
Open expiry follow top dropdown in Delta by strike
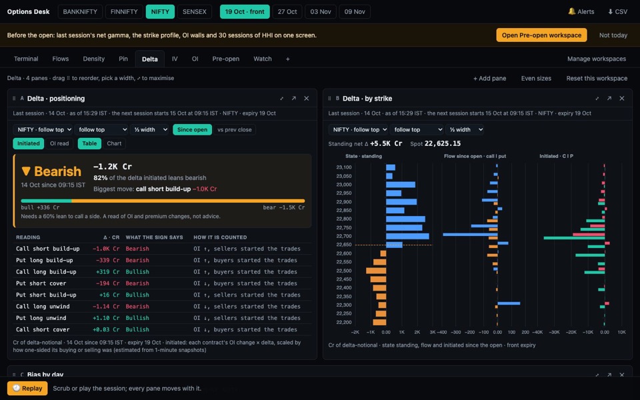(417, 130)
